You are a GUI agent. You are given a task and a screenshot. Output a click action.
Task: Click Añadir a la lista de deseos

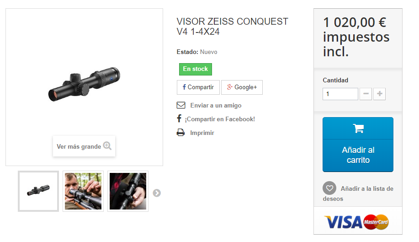(x=358, y=194)
